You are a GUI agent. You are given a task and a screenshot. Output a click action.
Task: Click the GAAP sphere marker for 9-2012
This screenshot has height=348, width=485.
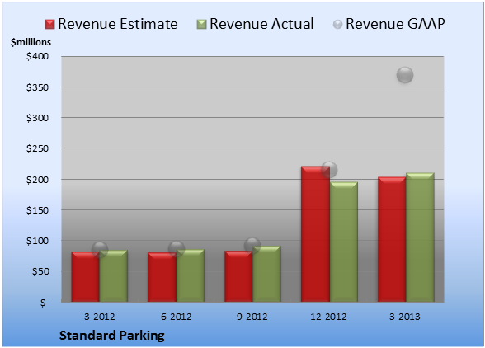pos(252,246)
